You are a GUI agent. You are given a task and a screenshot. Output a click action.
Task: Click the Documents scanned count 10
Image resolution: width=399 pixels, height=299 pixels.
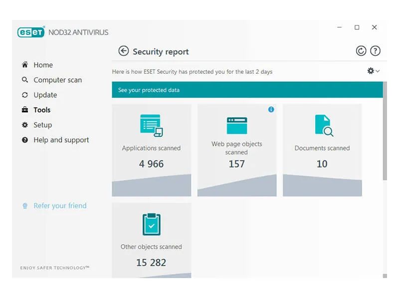click(x=322, y=164)
